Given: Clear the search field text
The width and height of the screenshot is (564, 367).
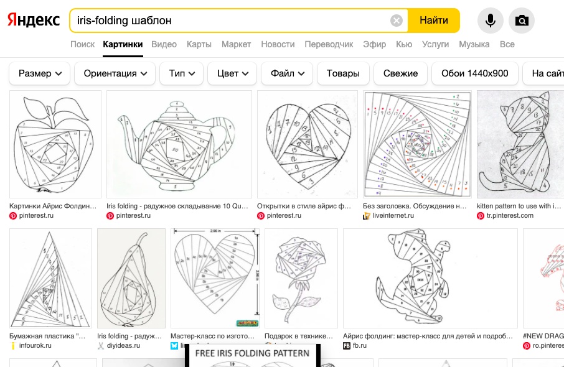Looking at the screenshot, I should click(x=397, y=21).
